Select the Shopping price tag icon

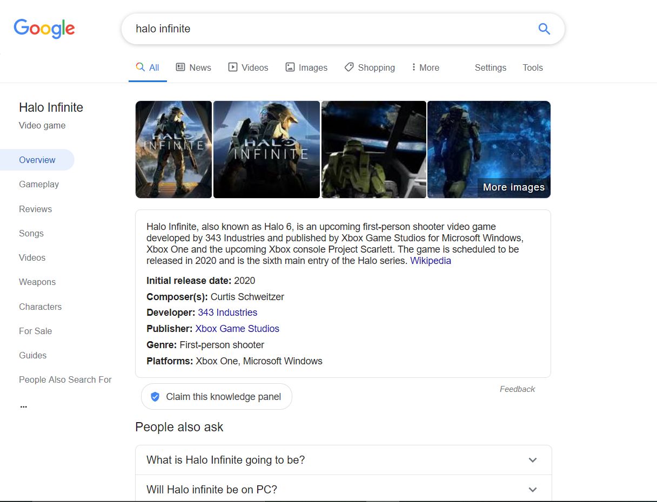click(348, 67)
